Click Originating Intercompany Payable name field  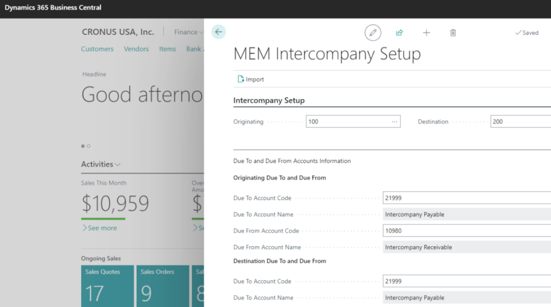point(467,215)
